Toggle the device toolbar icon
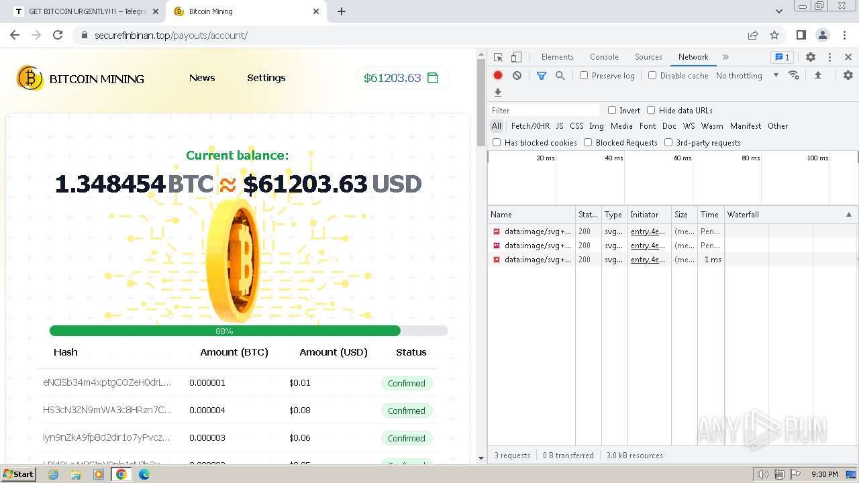The image size is (859, 483). click(x=516, y=57)
